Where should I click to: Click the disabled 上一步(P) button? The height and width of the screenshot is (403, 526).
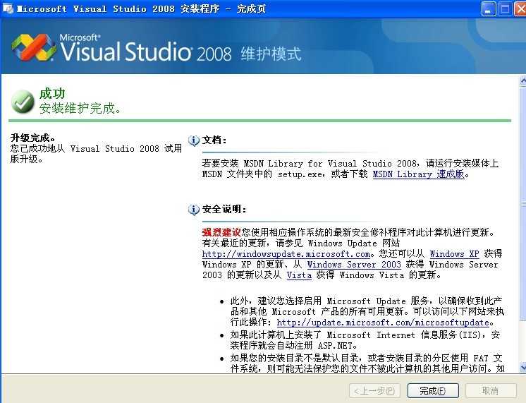pyautogui.click(x=374, y=390)
